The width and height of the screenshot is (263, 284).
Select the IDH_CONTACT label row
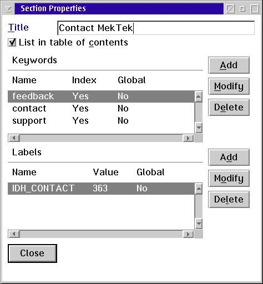pyautogui.click(x=101, y=189)
